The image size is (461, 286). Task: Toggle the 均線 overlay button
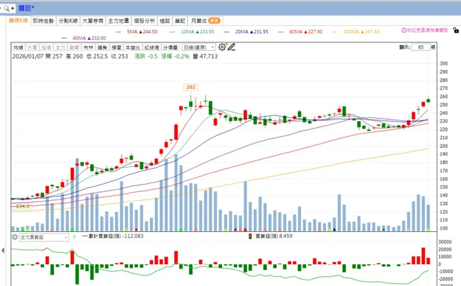point(18,47)
